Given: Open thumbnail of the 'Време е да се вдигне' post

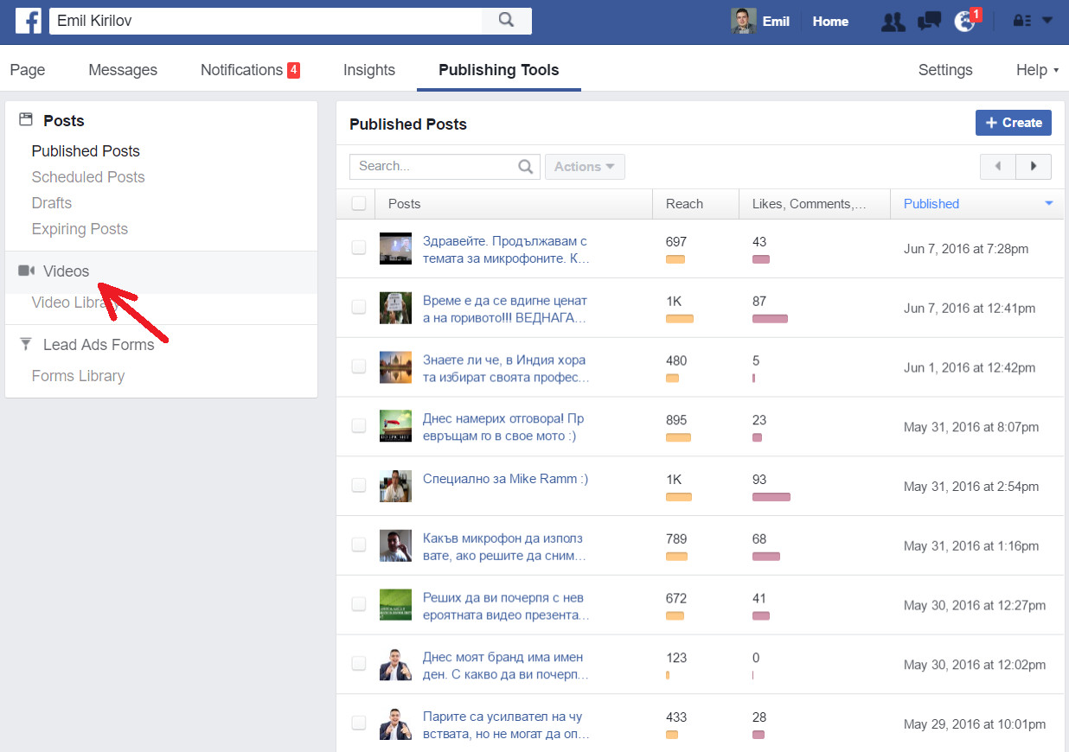Looking at the screenshot, I should 395,308.
